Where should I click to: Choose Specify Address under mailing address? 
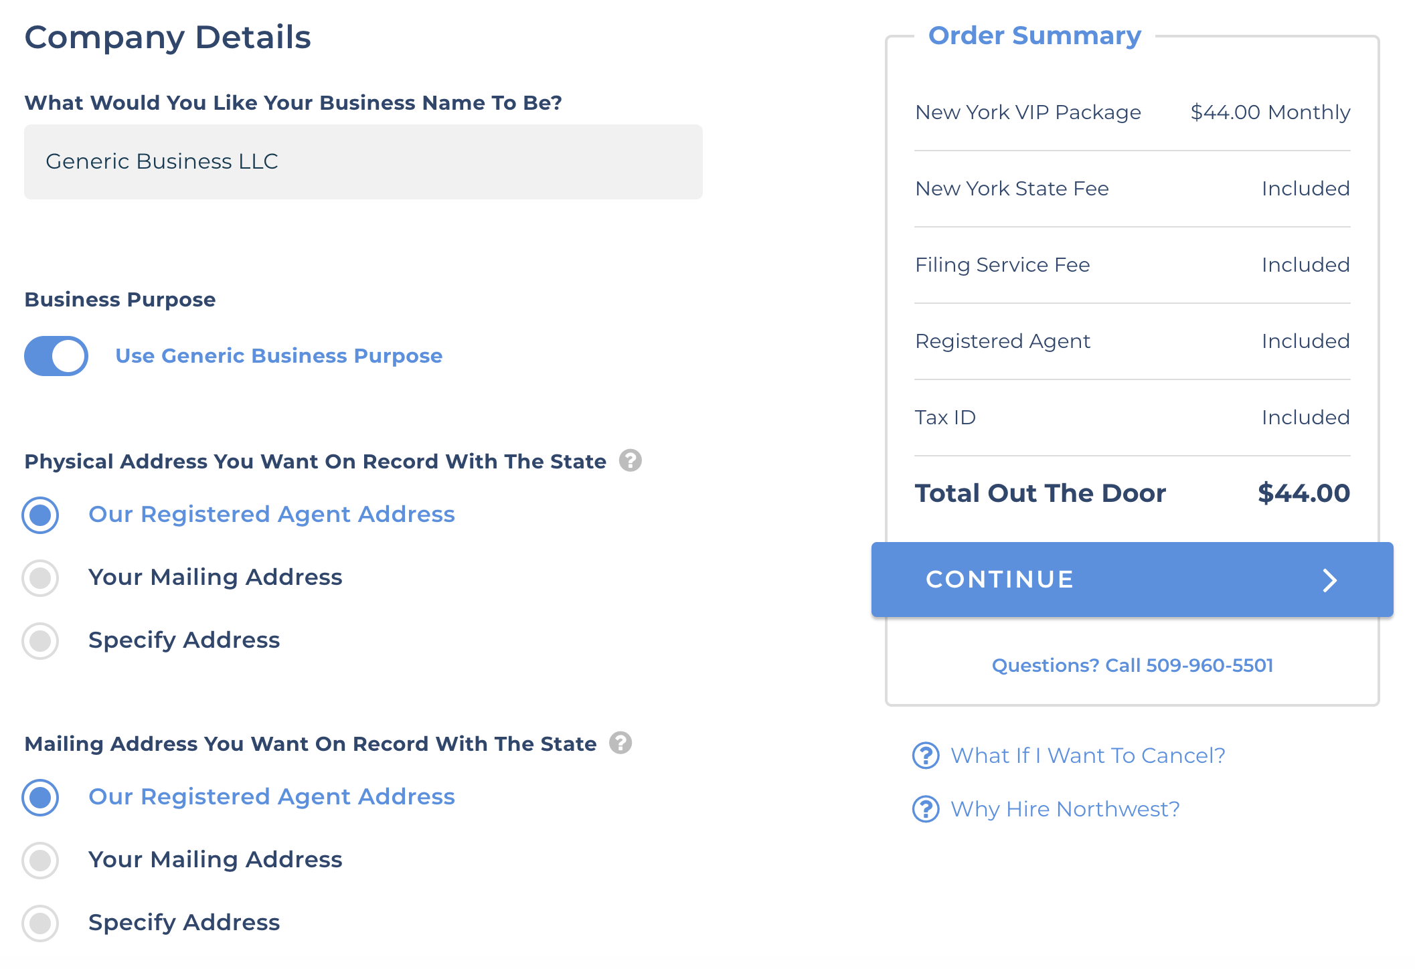[x=40, y=923]
